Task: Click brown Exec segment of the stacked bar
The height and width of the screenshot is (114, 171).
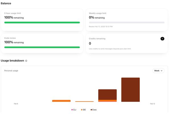Action: (x=107, y=94)
